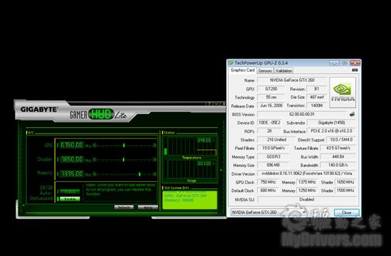Screen dimensions: 391x256
Task: Click the NVIDIA SLI field Disabled
Action: 306,199
